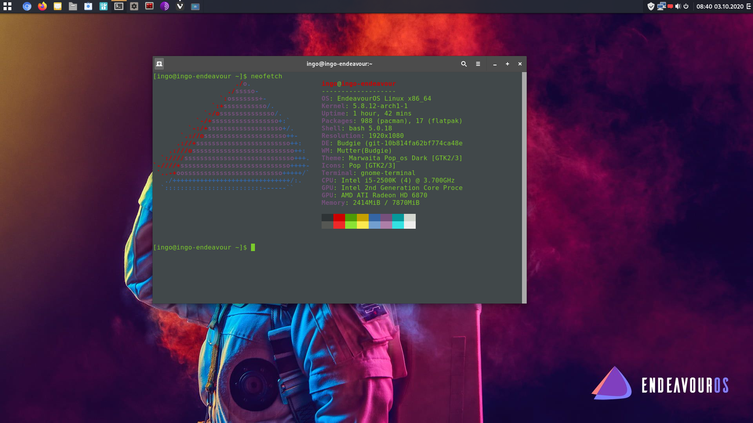Search in the terminal window

point(464,64)
